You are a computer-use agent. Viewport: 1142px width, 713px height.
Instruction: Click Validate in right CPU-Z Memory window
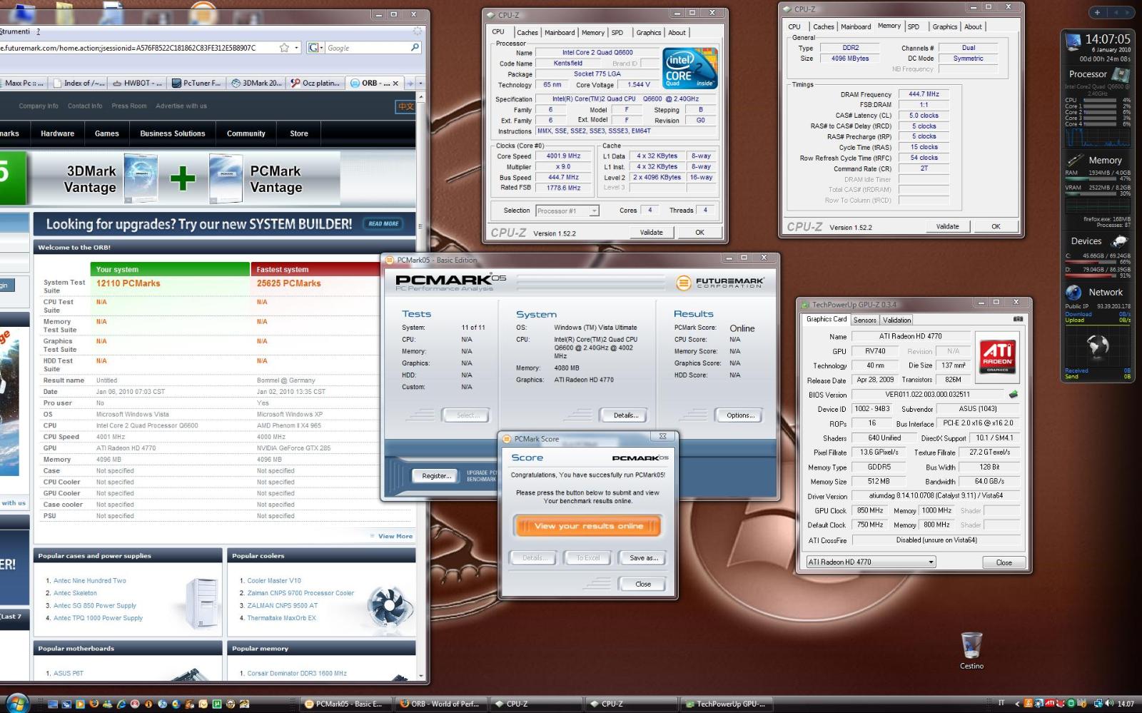[947, 226]
